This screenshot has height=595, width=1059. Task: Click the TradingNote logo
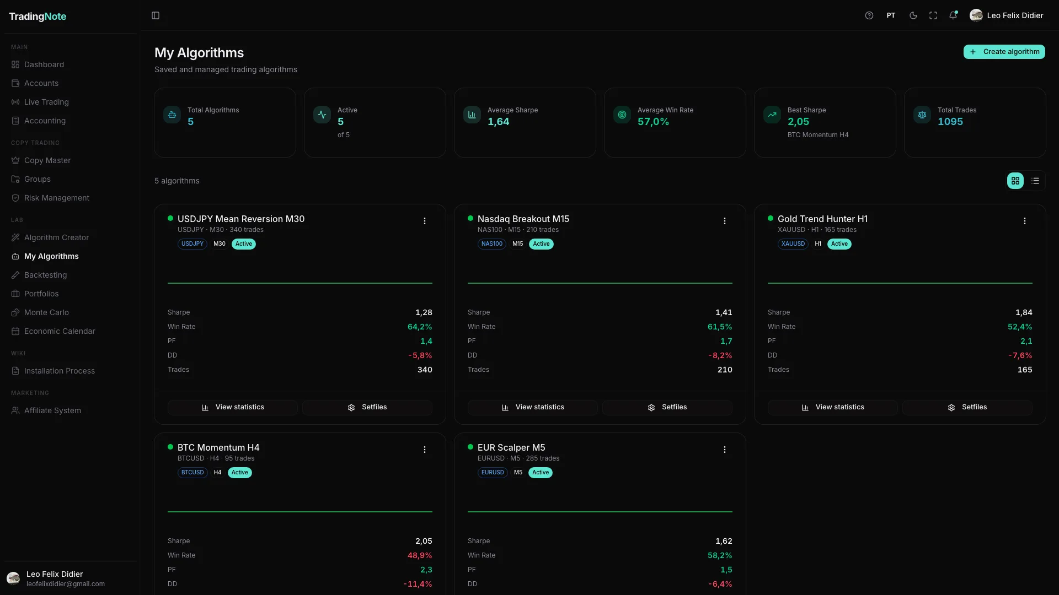pyautogui.click(x=38, y=17)
